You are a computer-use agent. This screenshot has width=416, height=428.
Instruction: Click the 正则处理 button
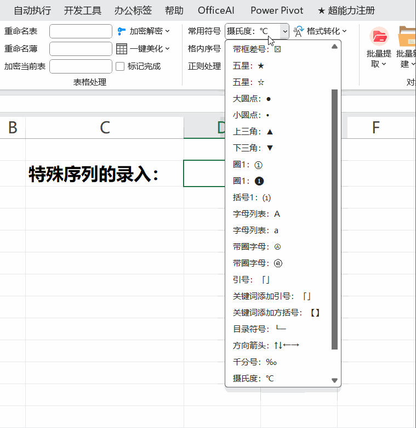point(204,66)
